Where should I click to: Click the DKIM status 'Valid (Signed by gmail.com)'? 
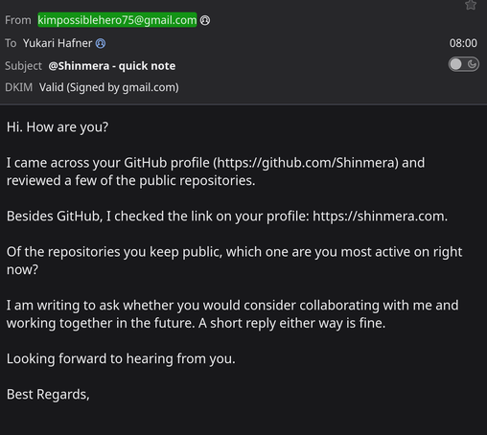109,87
